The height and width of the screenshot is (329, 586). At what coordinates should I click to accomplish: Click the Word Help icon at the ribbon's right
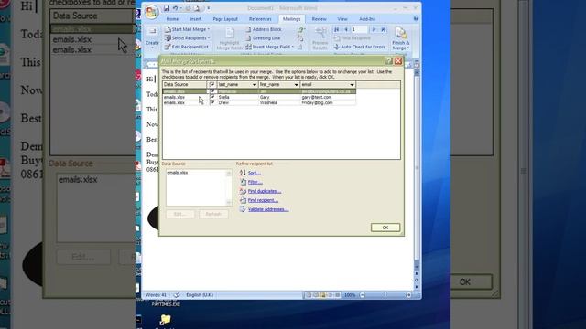pyautogui.click(x=416, y=18)
